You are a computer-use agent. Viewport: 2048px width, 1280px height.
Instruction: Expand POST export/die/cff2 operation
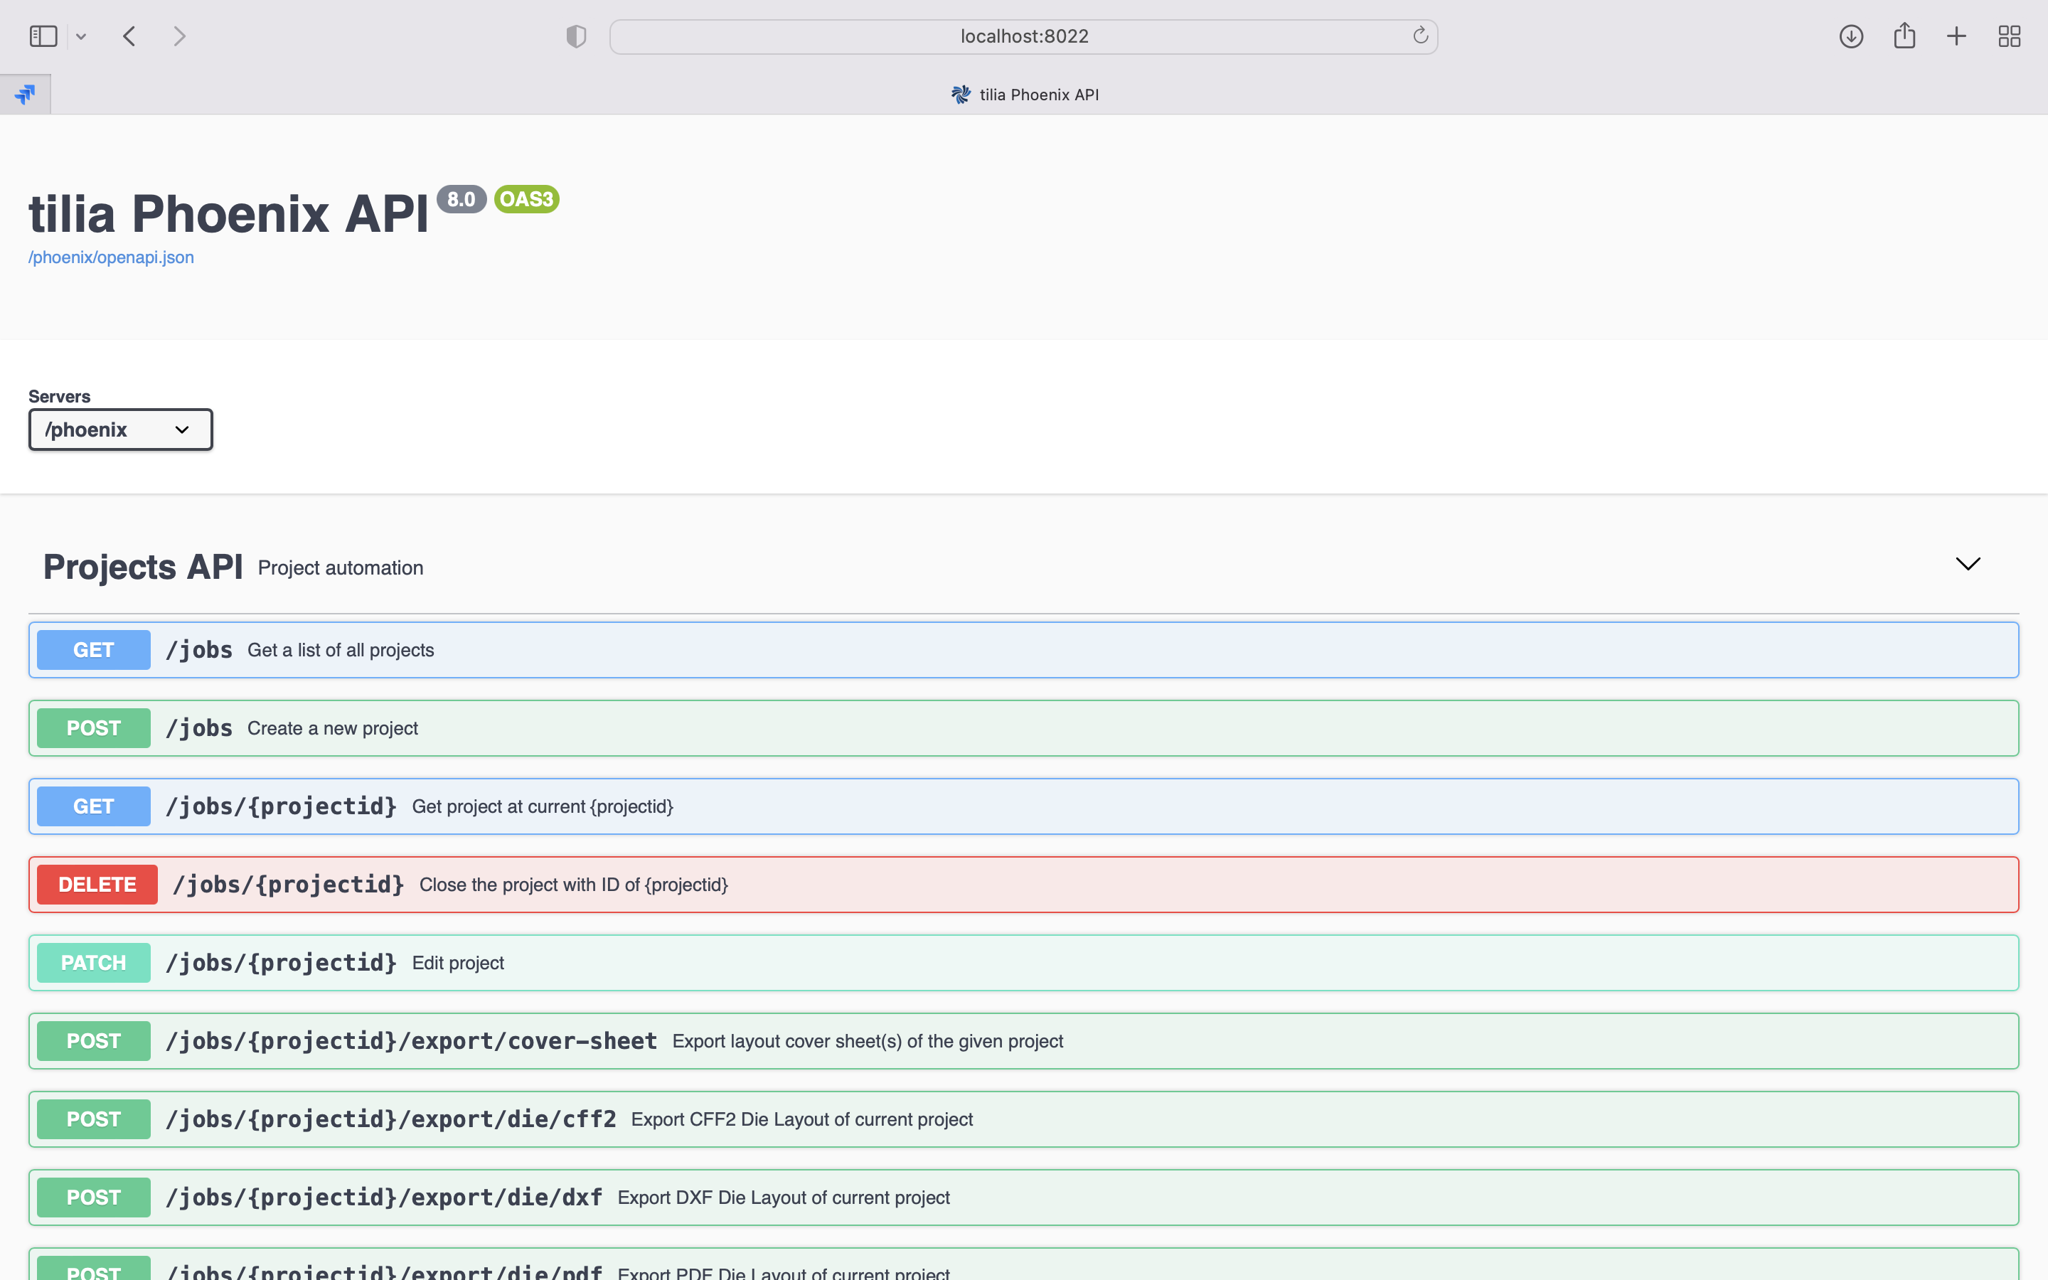(x=1023, y=1120)
